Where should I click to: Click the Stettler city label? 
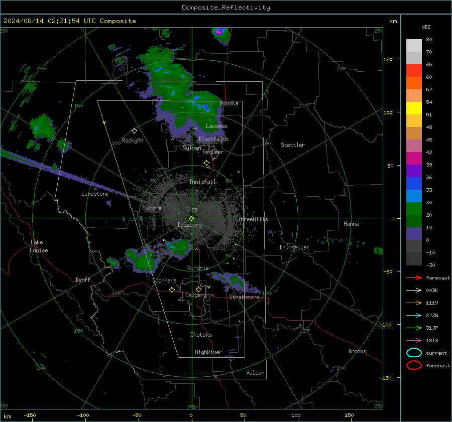293,145
